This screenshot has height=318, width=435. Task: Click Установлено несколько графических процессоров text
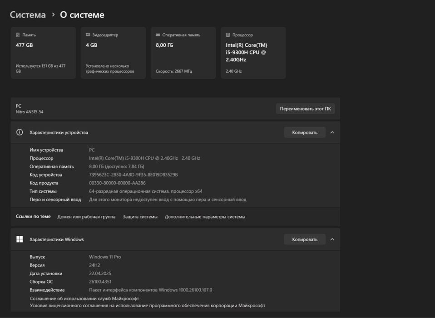pos(110,69)
